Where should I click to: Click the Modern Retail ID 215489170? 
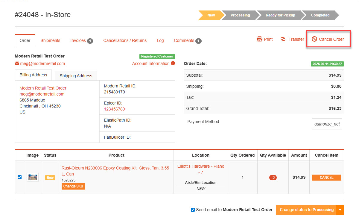[115, 92]
